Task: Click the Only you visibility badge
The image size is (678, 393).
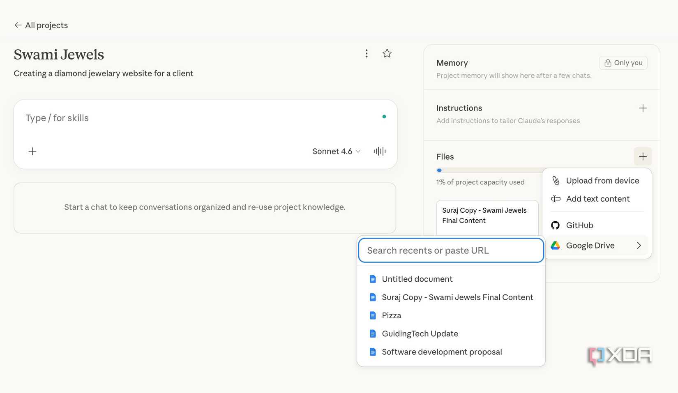Action: click(x=623, y=63)
